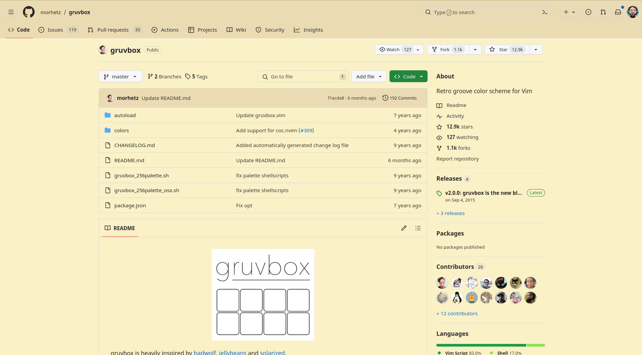The image size is (642, 355).
Task: Open the README.md file
Action: (x=129, y=160)
